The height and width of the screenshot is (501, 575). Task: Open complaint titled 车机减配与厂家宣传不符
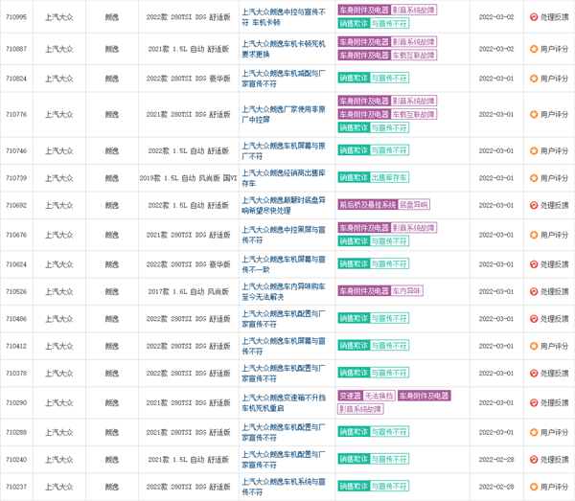pos(284,79)
